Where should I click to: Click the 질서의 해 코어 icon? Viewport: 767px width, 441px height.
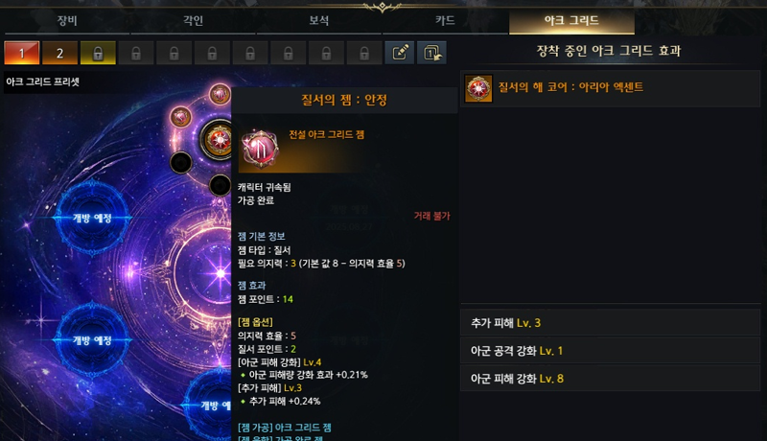[477, 88]
